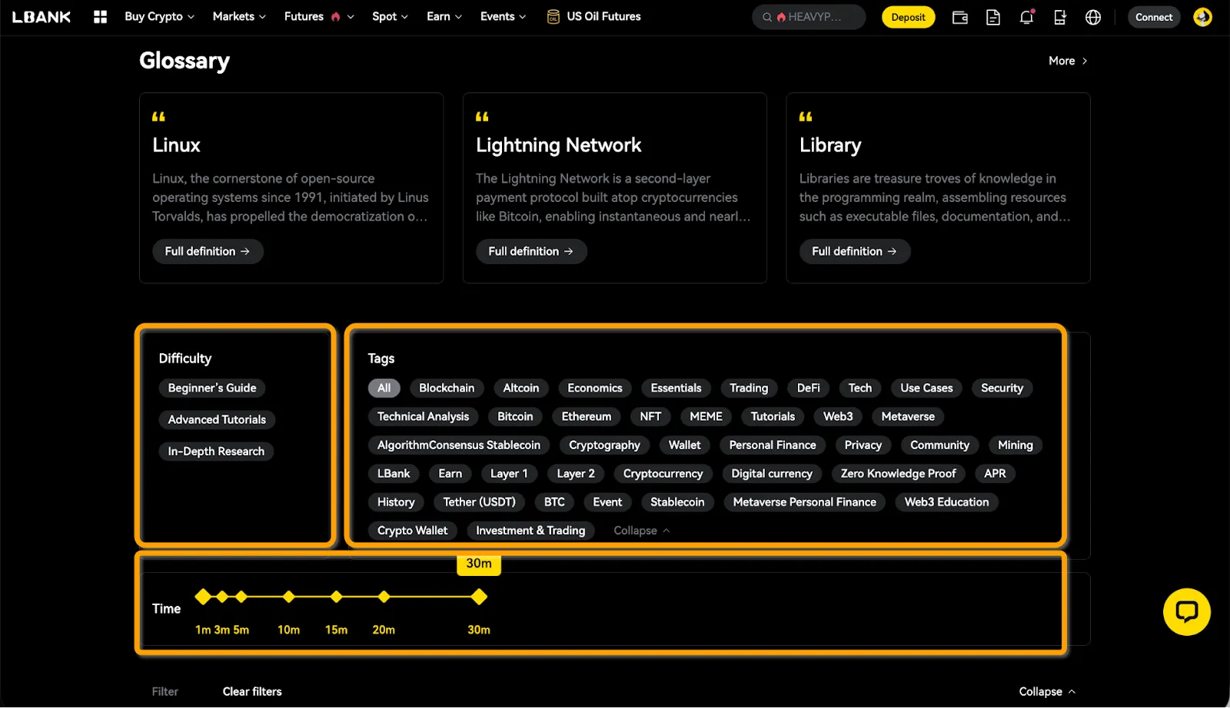Screen dimensions: 1230x708
Task: Toggle the Zero Knowledge Proof tag
Action: (x=898, y=474)
